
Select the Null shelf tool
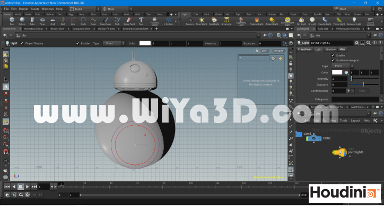(x=63, y=21)
